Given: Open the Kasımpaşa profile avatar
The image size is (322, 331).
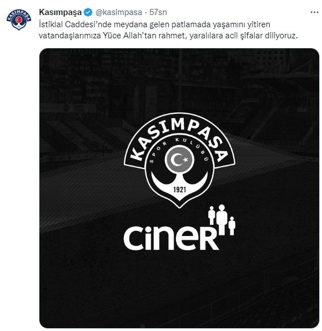Looking at the screenshot, I should 19,19.
